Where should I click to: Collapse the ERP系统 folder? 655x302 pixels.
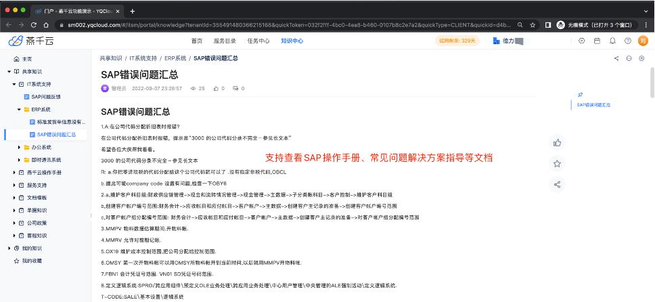(19, 110)
